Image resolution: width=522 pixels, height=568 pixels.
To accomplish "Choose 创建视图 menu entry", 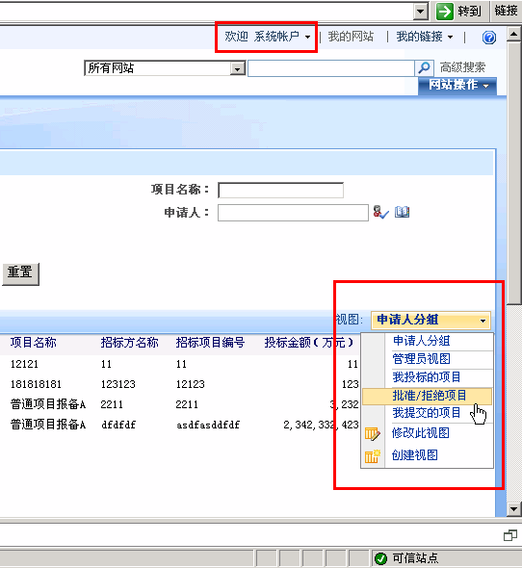I will pyautogui.click(x=428, y=455).
